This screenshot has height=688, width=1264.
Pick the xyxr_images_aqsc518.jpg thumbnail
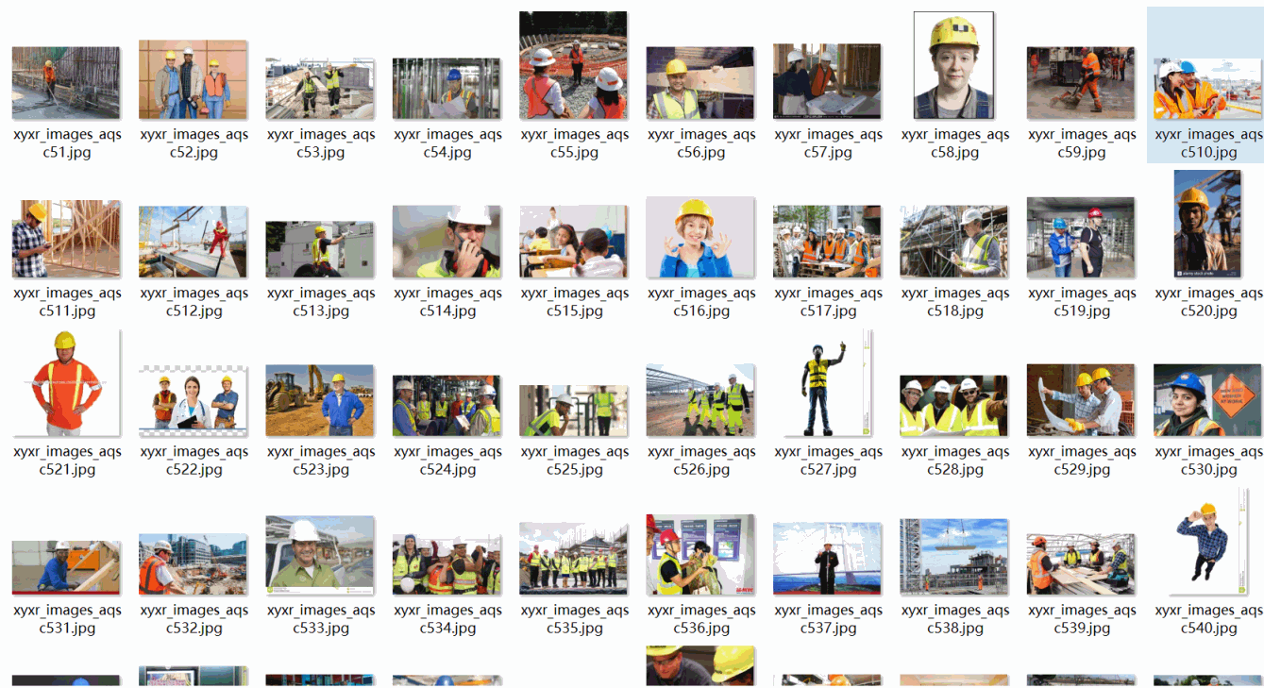tap(954, 242)
